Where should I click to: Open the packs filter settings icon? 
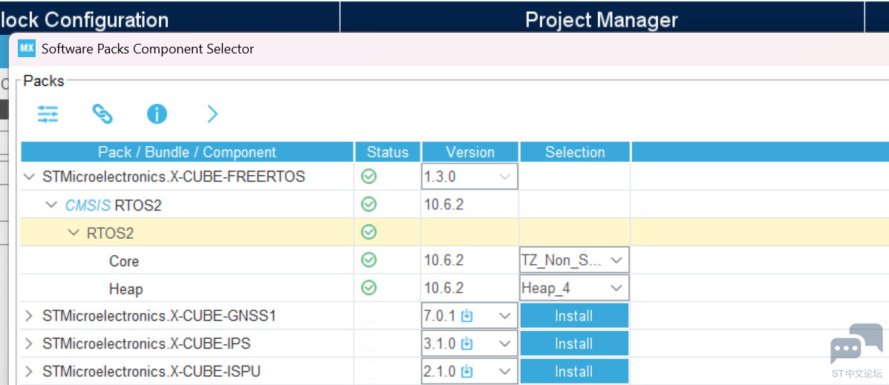[x=48, y=114]
